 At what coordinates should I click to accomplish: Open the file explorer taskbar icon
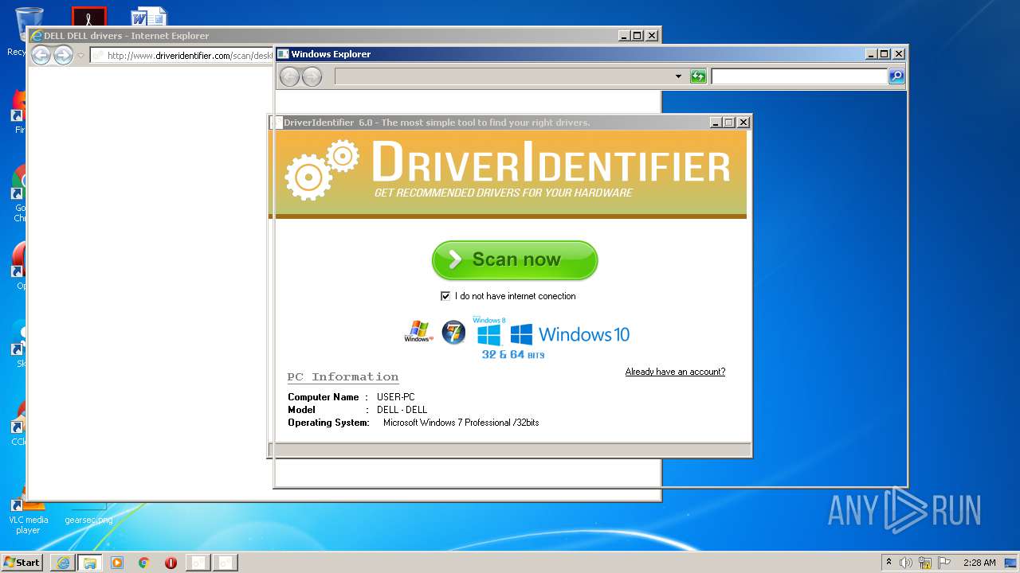click(90, 563)
